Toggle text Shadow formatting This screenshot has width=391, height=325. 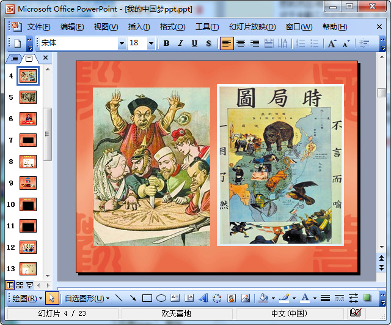[x=209, y=43]
